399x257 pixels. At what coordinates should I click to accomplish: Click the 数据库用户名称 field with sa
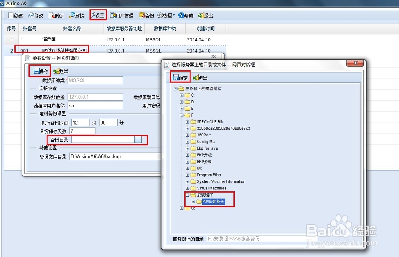click(95, 106)
